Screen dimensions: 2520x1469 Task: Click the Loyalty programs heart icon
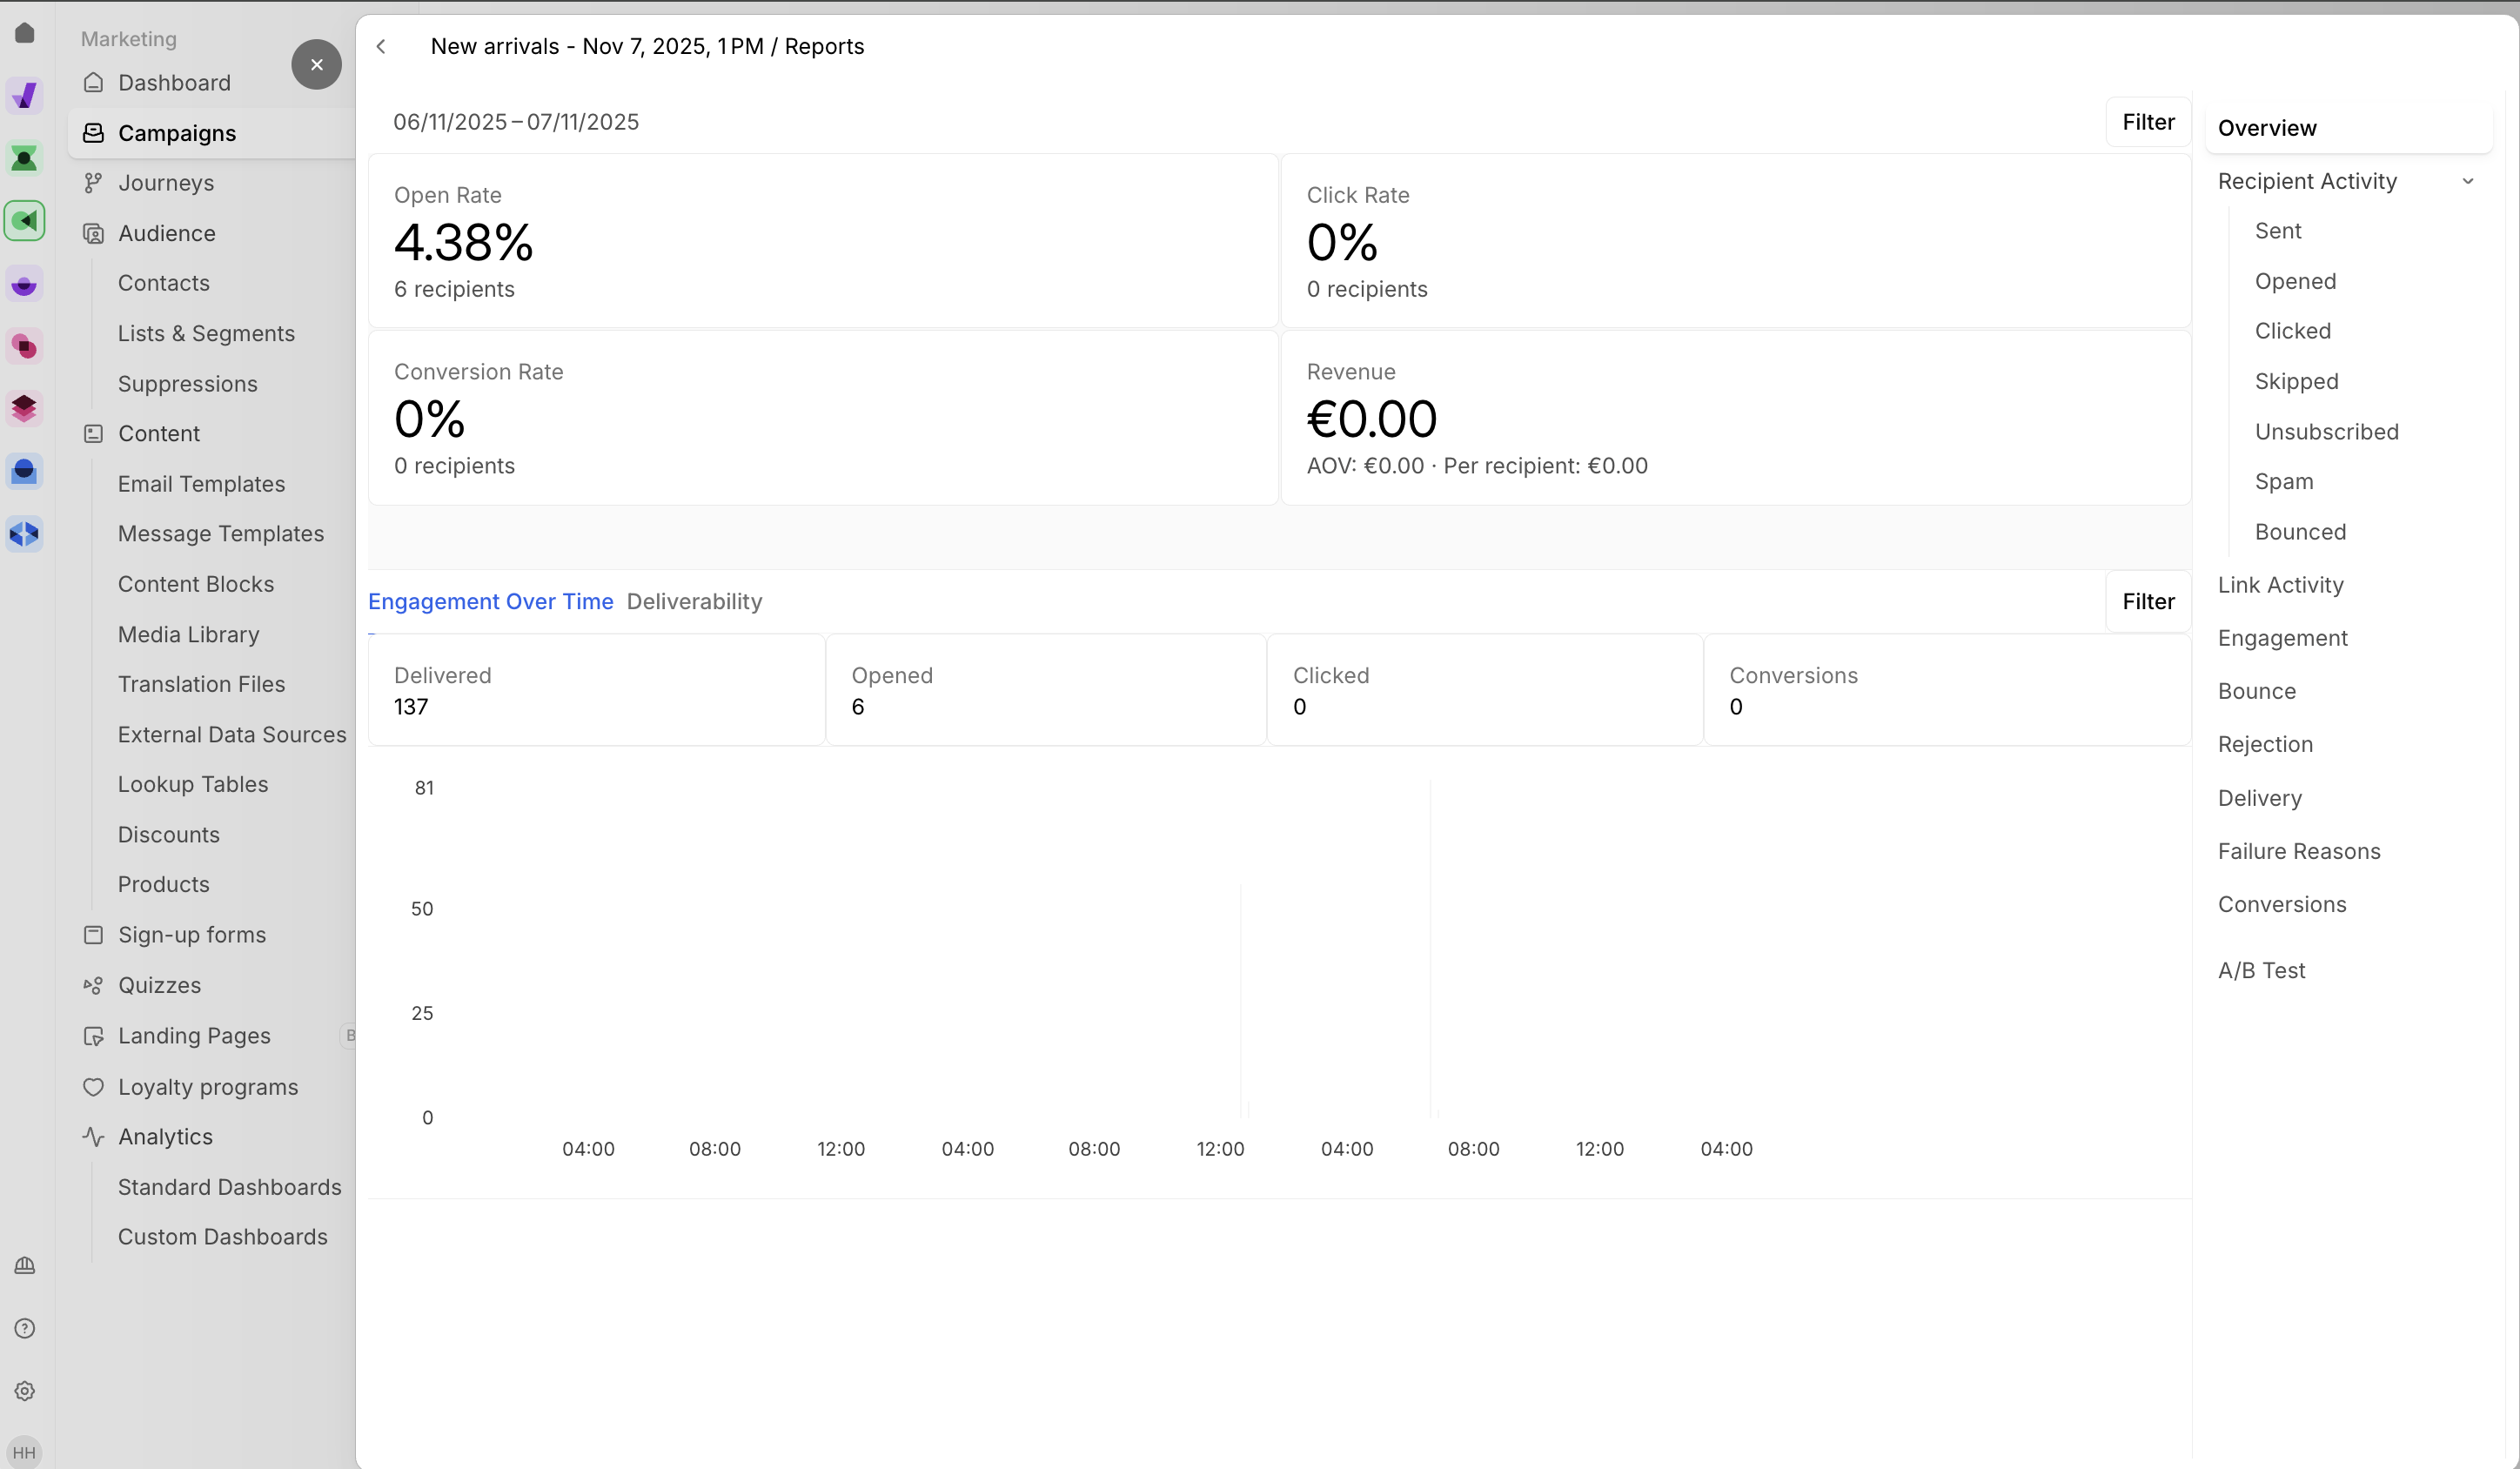point(93,1087)
